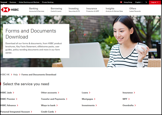Open the search magnifier icon
Screen dimensions: 162x115
point(146,2)
